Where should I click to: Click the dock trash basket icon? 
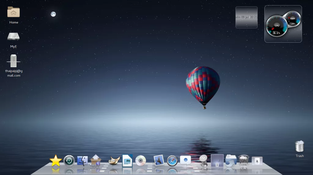[244, 161]
